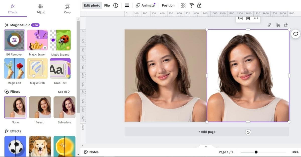
Task: Click the copy style paint roller icon
Action: (x=192, y=5)
